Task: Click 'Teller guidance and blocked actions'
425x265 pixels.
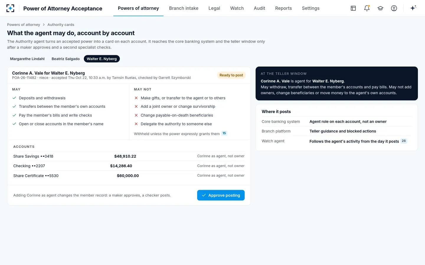Action: pos(343,131)
